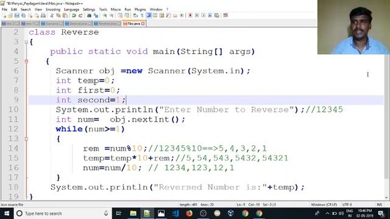Image resolution: width=390 pixels, height=219 pixels.
Task: Close the Fibo.java tab
Action: tap(143, 24)
